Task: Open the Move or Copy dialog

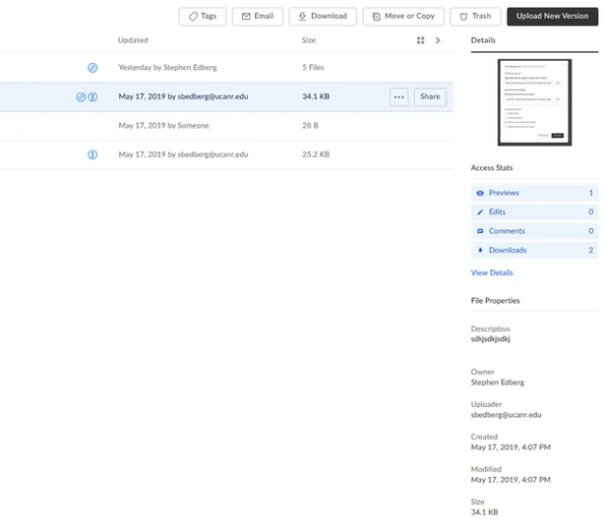Action: (403, 16)
